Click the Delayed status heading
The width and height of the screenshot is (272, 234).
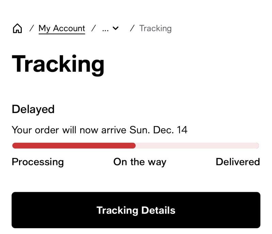point(33,109)
